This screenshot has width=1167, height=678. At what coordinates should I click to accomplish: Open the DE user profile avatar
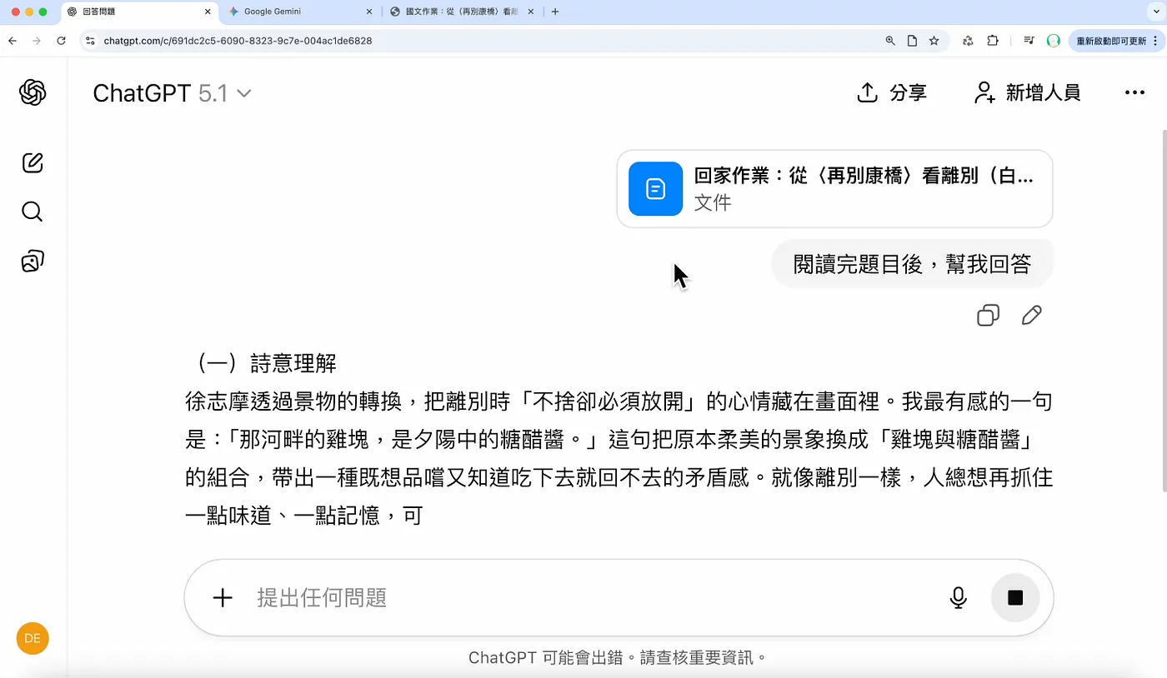33,639
